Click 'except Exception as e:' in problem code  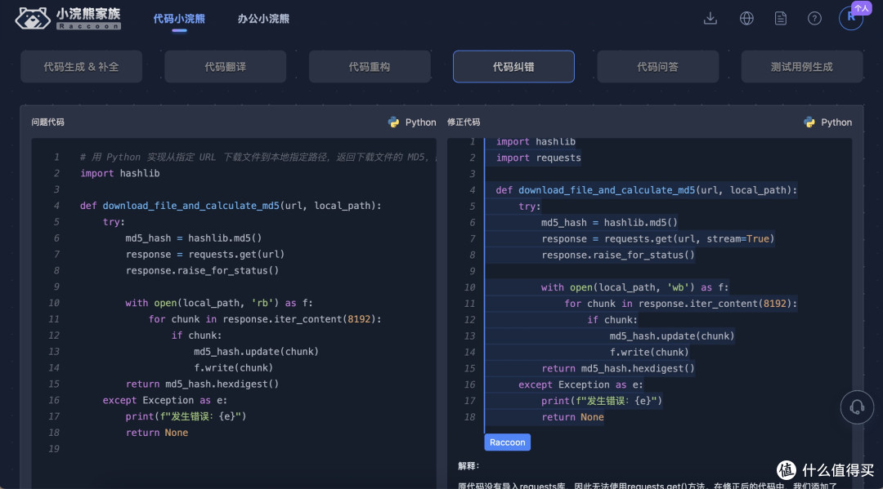tap(165, 400)
